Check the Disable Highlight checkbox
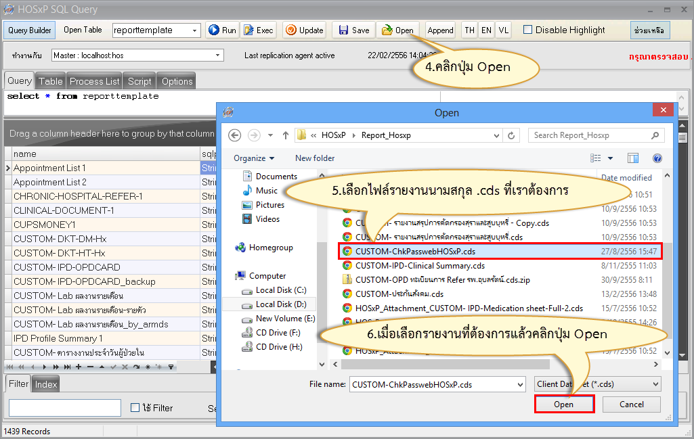 click(x=526, y=30)
